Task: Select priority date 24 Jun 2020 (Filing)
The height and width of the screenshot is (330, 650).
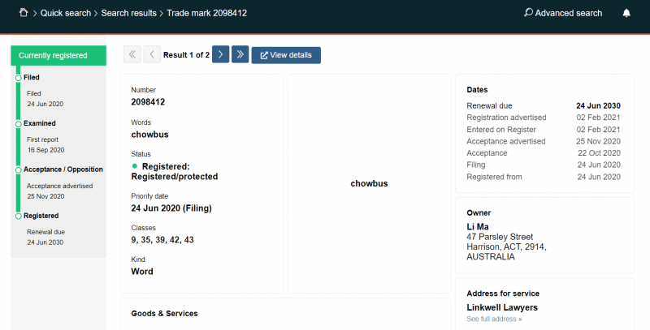Action: (171, 208)
